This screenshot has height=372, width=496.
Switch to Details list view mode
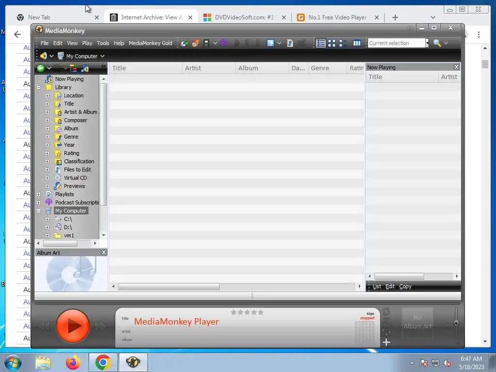[321, 43]
